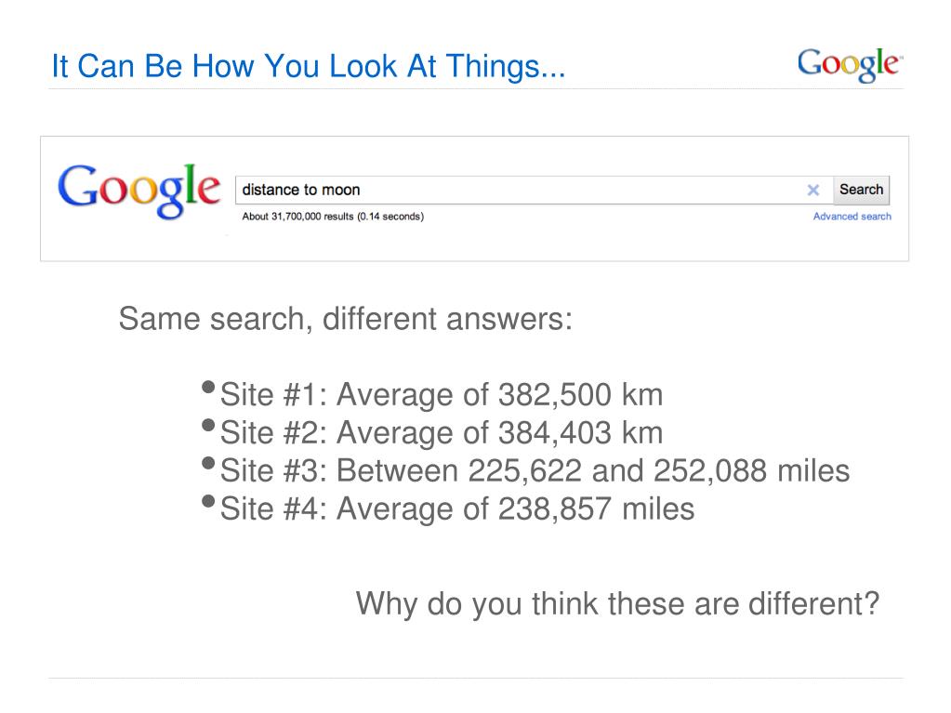
Task: Select the 'Site #2: Average of 384,403 km' line
Action: point(442,433)
